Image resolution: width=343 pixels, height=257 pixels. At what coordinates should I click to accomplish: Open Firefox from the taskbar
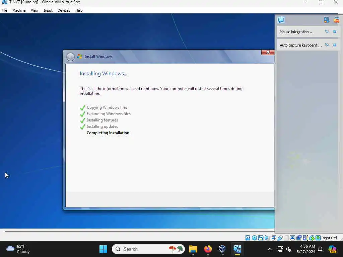pyautogui.click(x=208, y=249)
